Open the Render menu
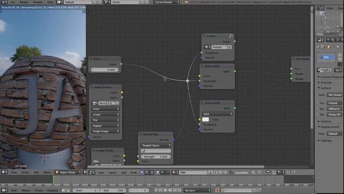Screen dimensions: 344x194 [x=24, y=2]
